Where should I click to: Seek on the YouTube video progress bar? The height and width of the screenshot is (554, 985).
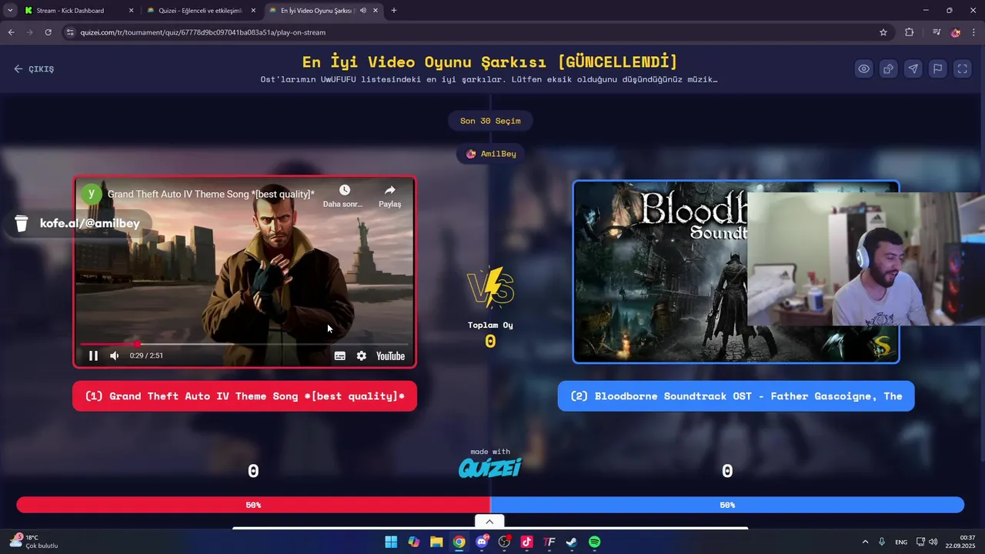click(x=245, y=344)
